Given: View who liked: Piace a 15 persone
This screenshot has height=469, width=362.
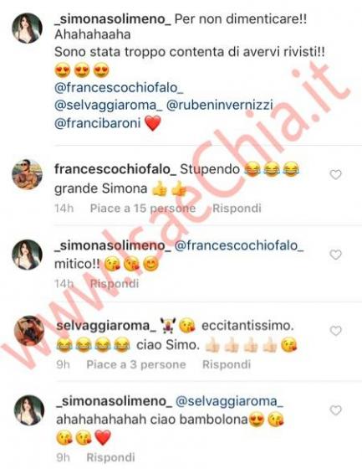Looking at the screenshot, I should point(143,209).
